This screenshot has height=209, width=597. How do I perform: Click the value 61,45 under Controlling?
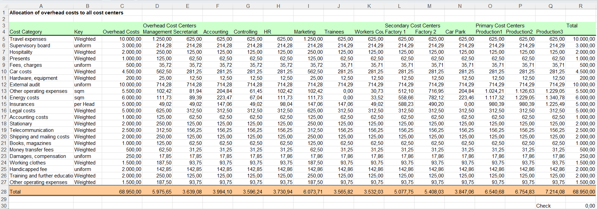[x=256, y=91]
